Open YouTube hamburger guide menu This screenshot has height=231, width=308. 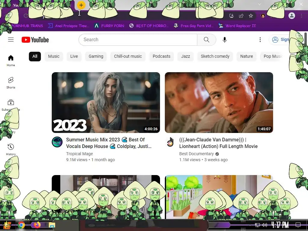tap(11, 40)
